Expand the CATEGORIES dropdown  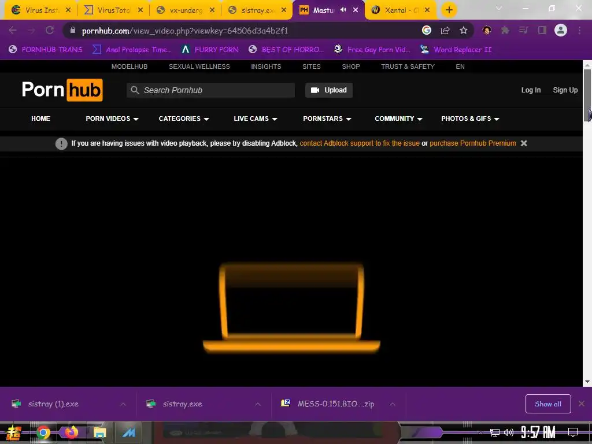click(184, 119)
